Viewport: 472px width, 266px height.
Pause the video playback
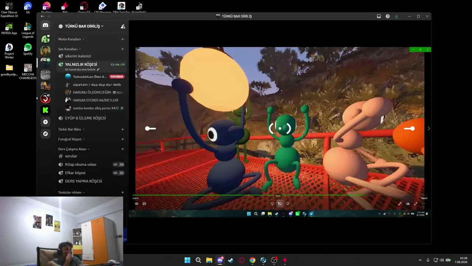coord(280,204)
